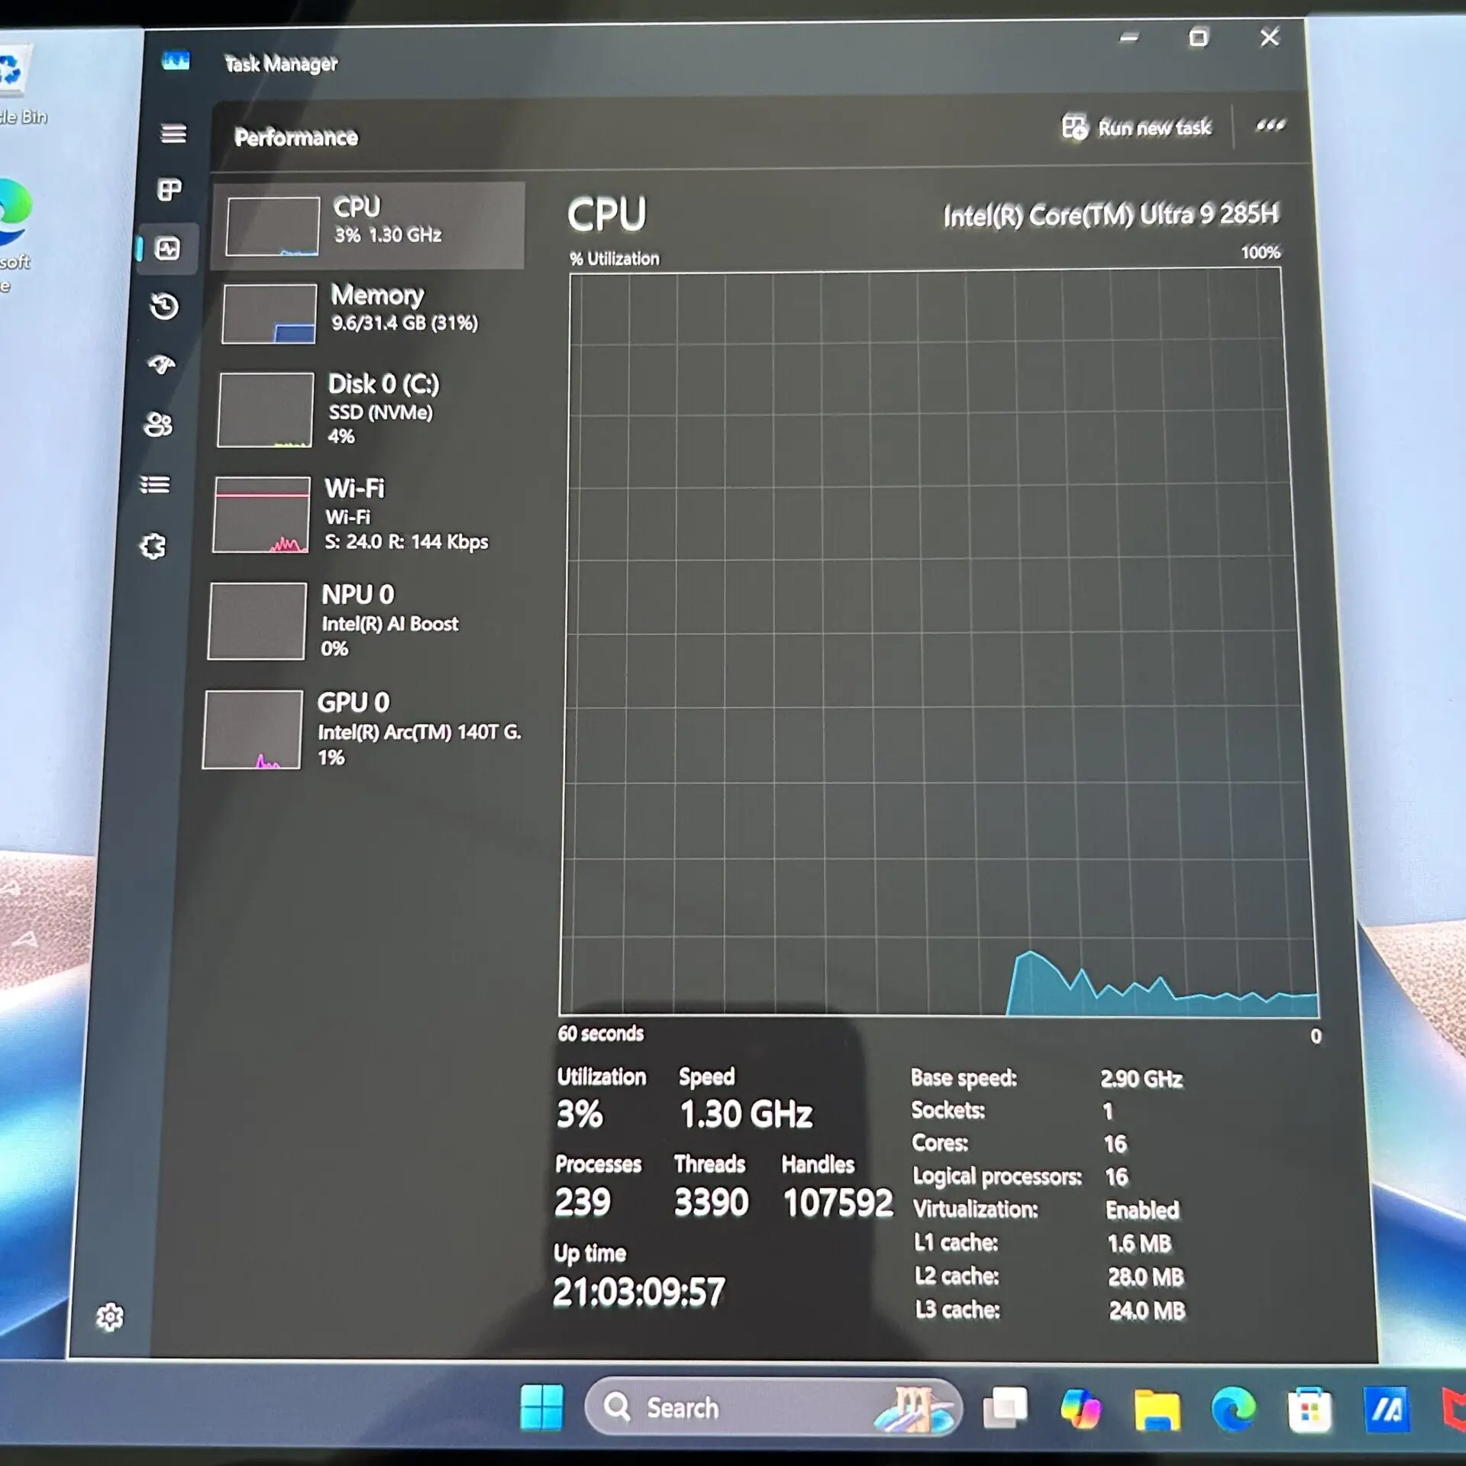The image size is (1466, 1466).
Task: Select the GPU 0 Intel Arc entry
Action: 357,729
